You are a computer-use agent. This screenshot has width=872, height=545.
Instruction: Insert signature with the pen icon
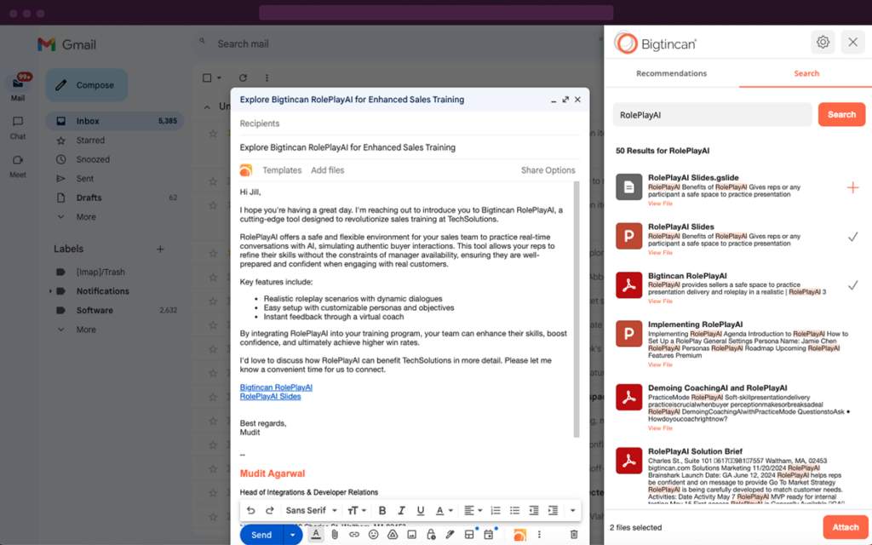pos(450,535)
